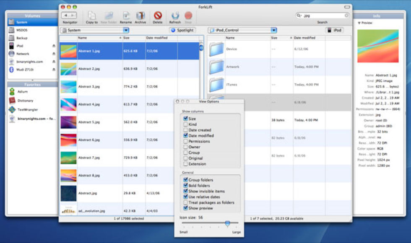Click the Copy to toolbar icon

click(91, 16)
